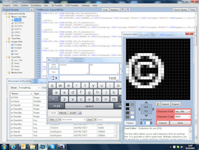Click the redo arrow icon in editor toolbar
This screenshot has height=150, width=199.
[128, 10]
